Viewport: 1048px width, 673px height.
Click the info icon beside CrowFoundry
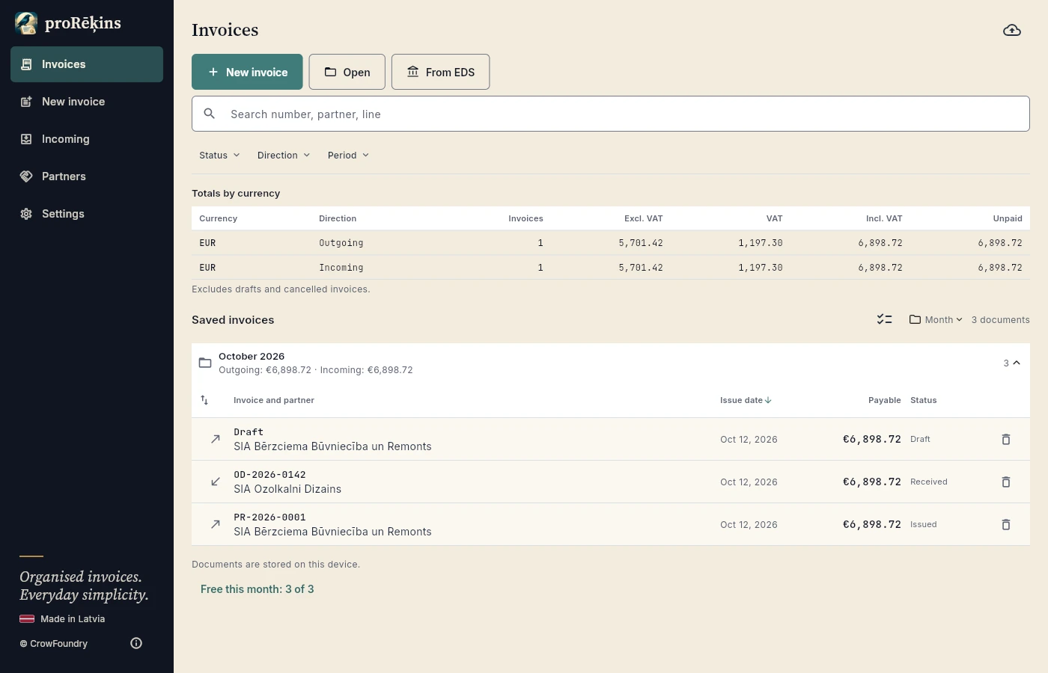click(x=136, y=643)
